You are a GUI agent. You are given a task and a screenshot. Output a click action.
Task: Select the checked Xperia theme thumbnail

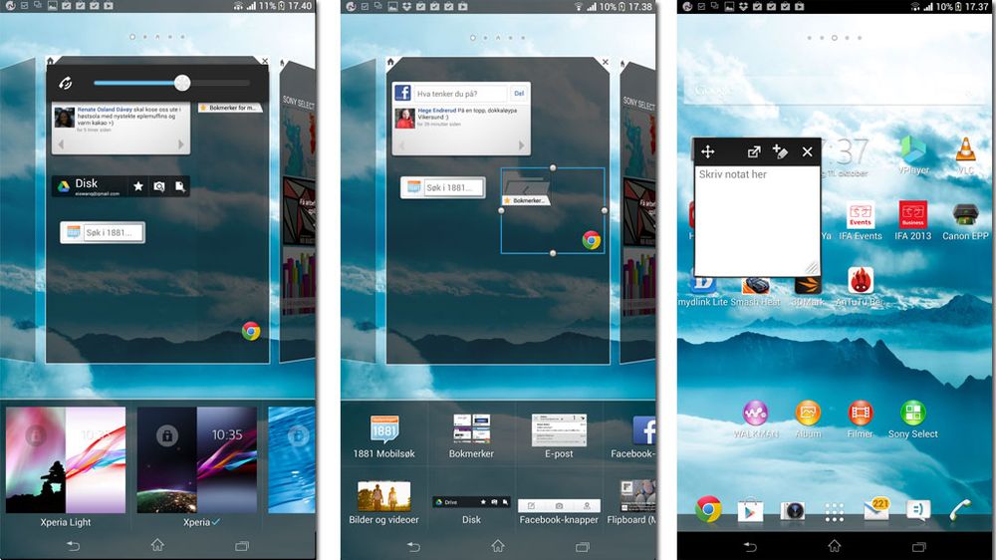click(x=197, y=460)
